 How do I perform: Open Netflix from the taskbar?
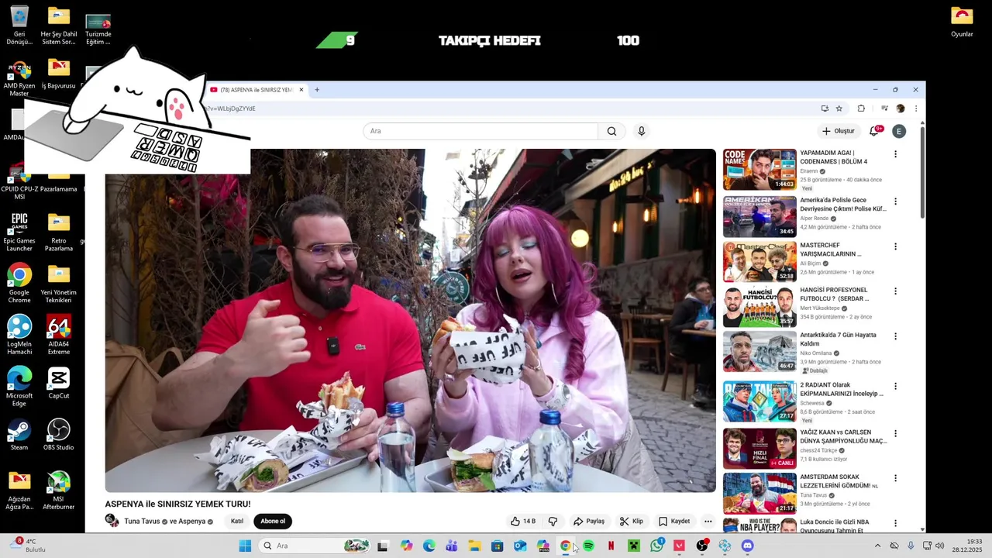[611, 546]
